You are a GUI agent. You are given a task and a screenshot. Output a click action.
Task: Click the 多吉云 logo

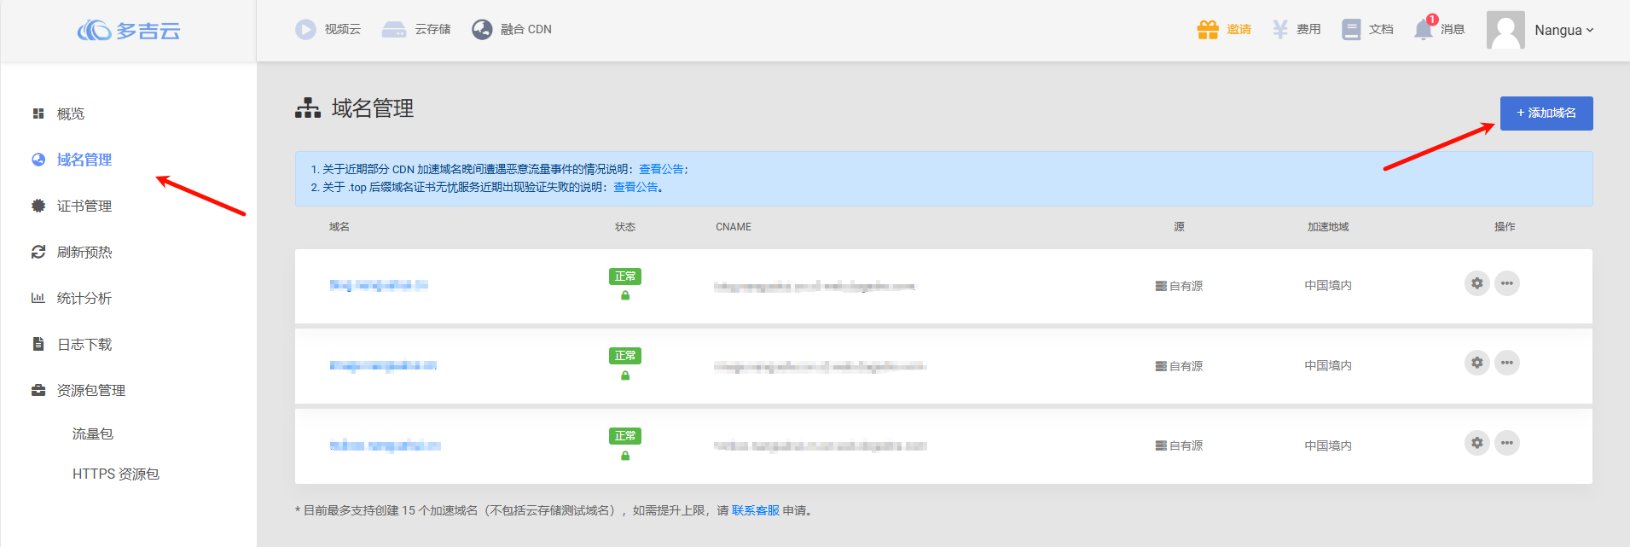click(129, 31)
